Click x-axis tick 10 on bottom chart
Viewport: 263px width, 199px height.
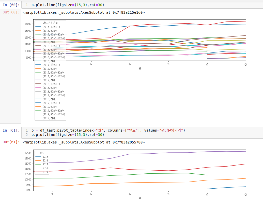[x=207, y=194]
